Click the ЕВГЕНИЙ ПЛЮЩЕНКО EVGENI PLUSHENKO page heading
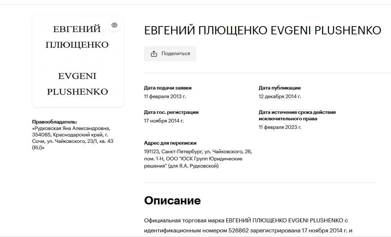 coord(262,31)
